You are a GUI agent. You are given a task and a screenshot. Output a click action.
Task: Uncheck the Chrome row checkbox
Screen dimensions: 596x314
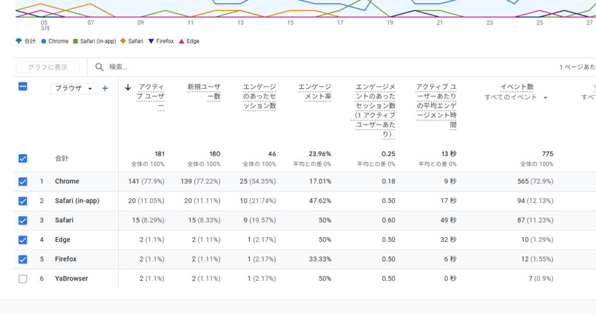pos(23,181)
